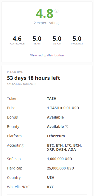This screenshot has height=196, width=94.
Task: Click the Soft cap 1,000,000 USD value
Action: 59,159
